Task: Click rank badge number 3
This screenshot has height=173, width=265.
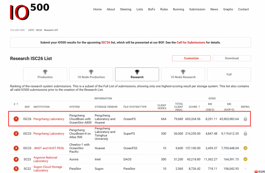Action: 16,148
